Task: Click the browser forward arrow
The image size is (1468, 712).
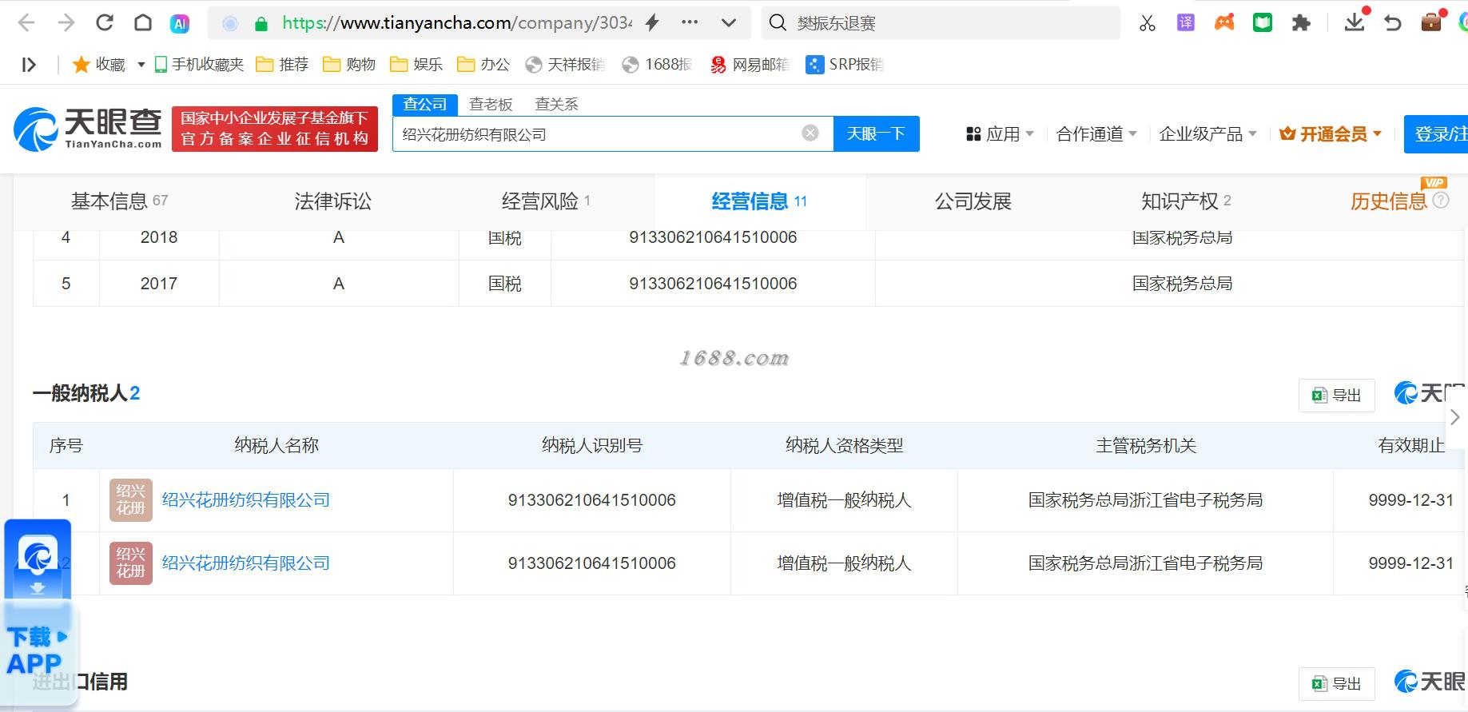Action: click(66, 23)
